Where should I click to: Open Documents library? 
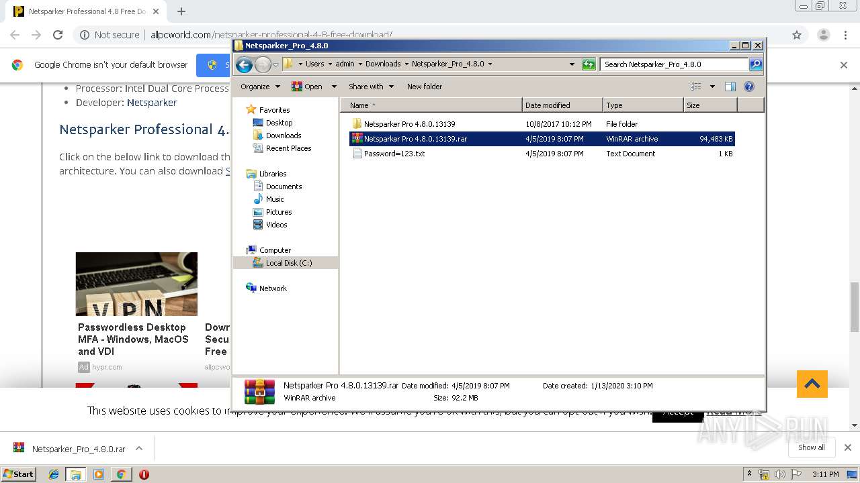(x=284, y=186)
